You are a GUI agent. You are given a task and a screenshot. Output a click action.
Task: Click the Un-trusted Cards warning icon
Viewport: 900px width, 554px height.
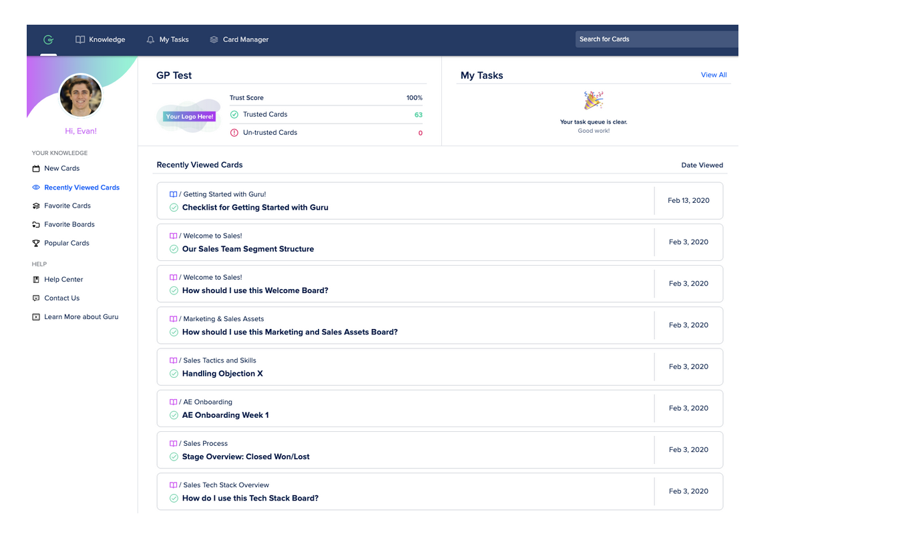coord(234,133)
